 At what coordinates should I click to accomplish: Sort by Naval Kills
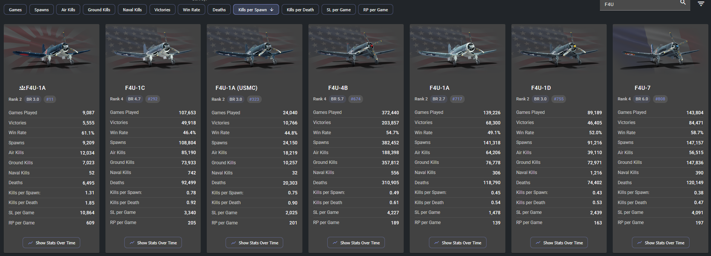click(132, 10)
